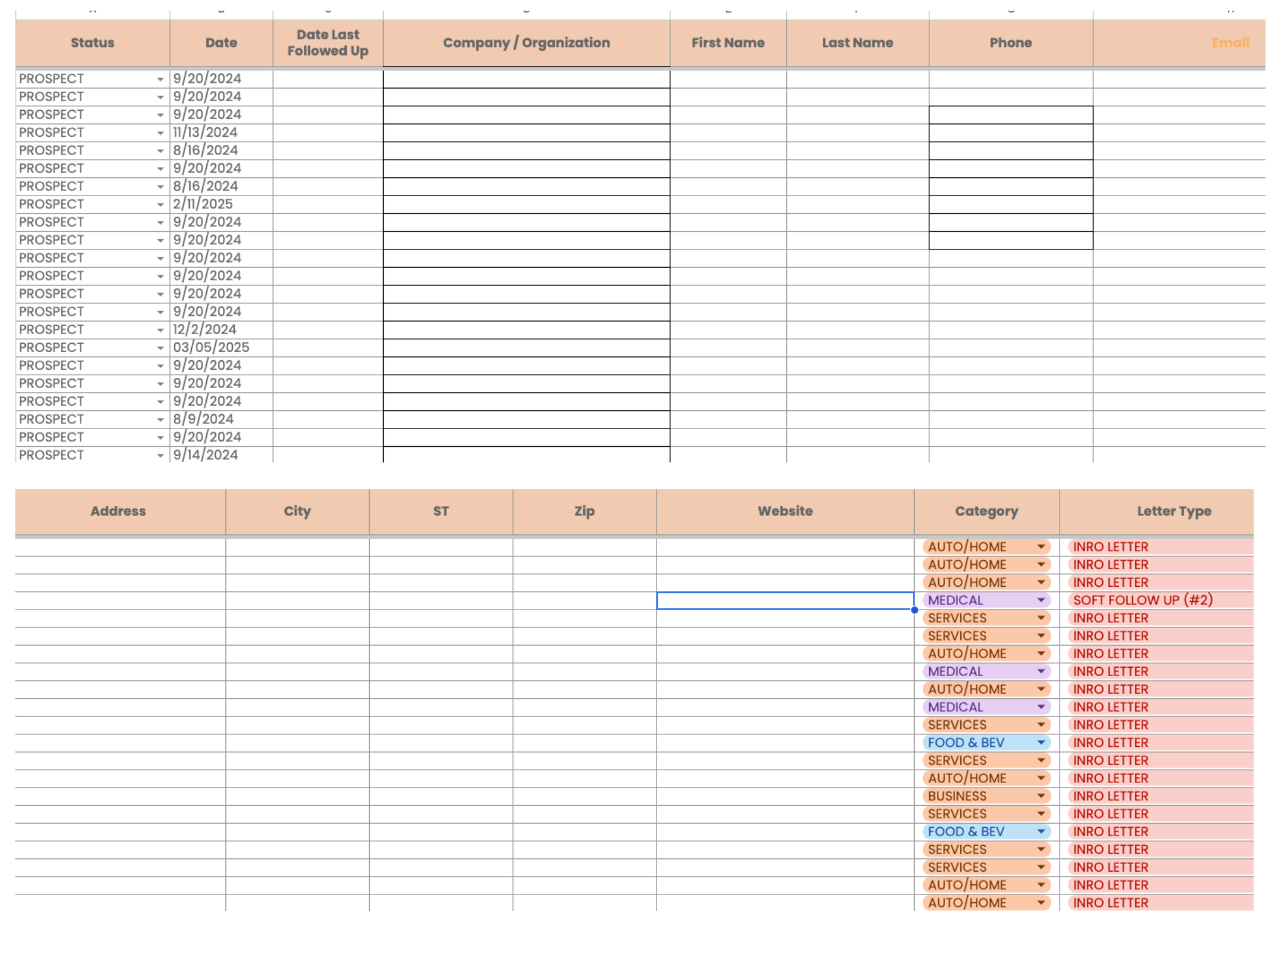
Task: Select the Website column header
Action: click(785, 511)
